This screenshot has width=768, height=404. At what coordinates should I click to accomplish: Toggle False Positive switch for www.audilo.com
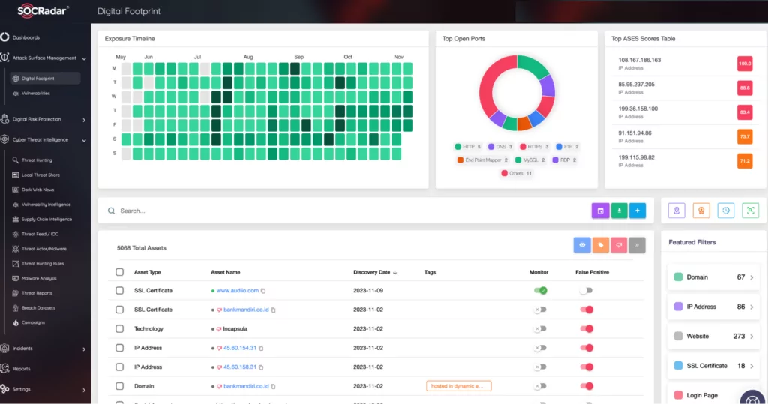[x=586, y=290]
